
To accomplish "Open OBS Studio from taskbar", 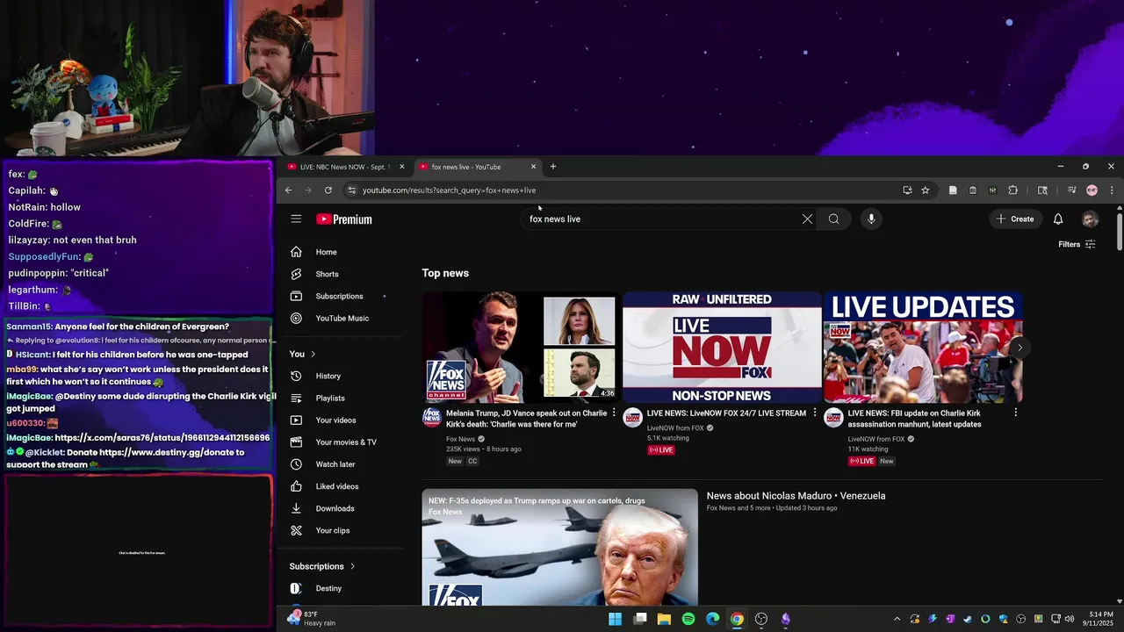I will 761,619.
